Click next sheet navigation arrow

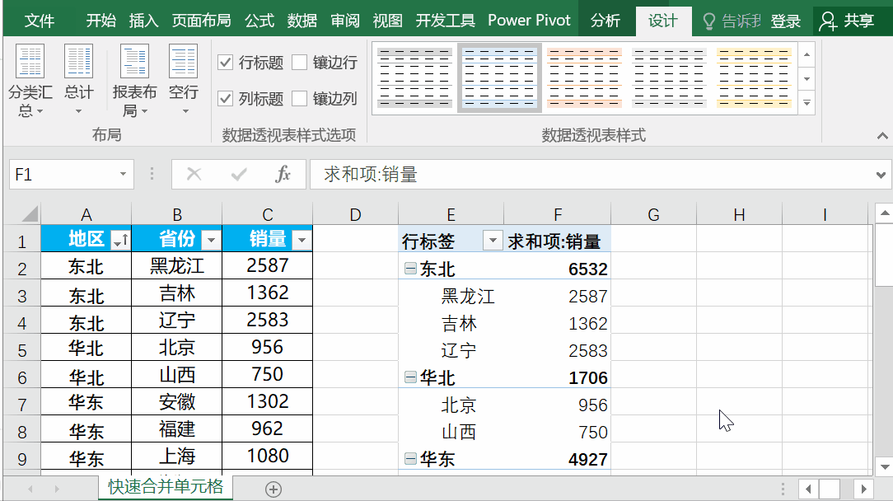pyautogui.click(x=56, y=489)
